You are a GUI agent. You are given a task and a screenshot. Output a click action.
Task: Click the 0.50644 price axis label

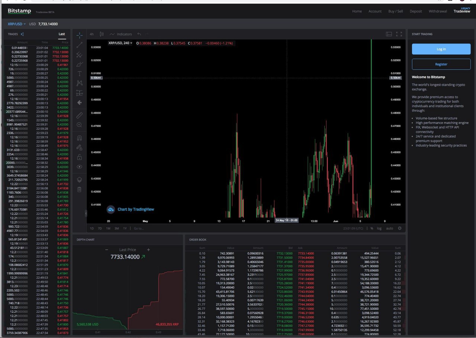[x=395, y=78]
